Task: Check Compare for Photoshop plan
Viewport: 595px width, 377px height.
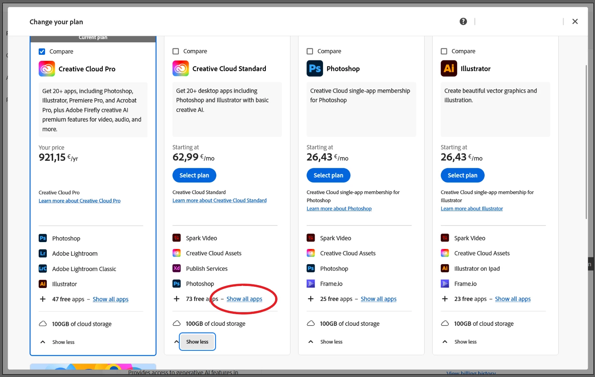Action: (310, 51)
